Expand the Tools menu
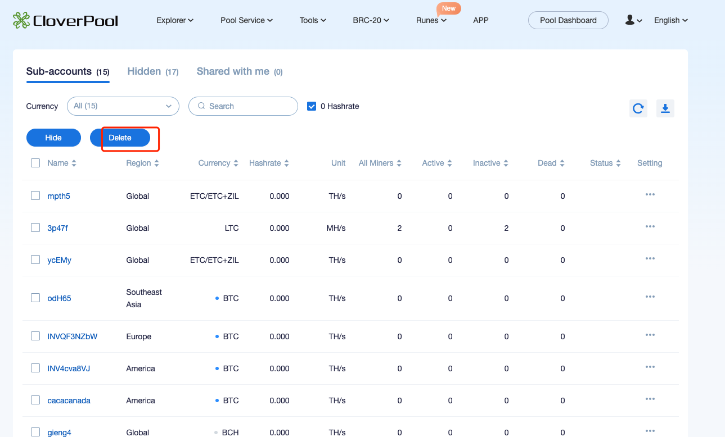 point(313,20)
